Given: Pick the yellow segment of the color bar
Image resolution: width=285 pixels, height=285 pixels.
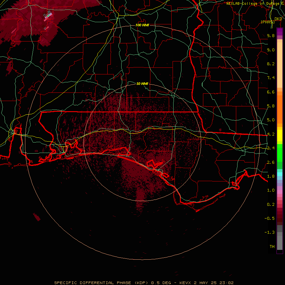Looking at the screenshot, I should tap(280, 136).
